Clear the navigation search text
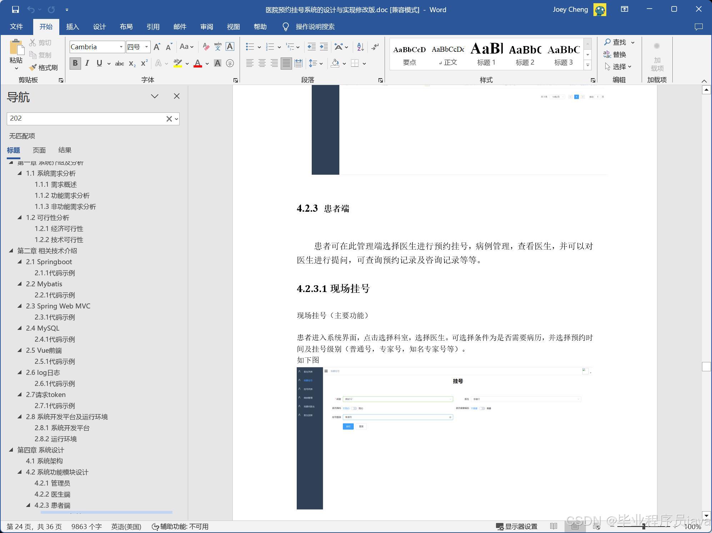This screenshot has width=712, height=533. pos(169,119)
